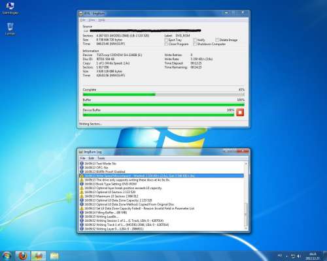This screenshot has width=327, height=261.
Task: Click the network tray icon
Action: point(293,256)
